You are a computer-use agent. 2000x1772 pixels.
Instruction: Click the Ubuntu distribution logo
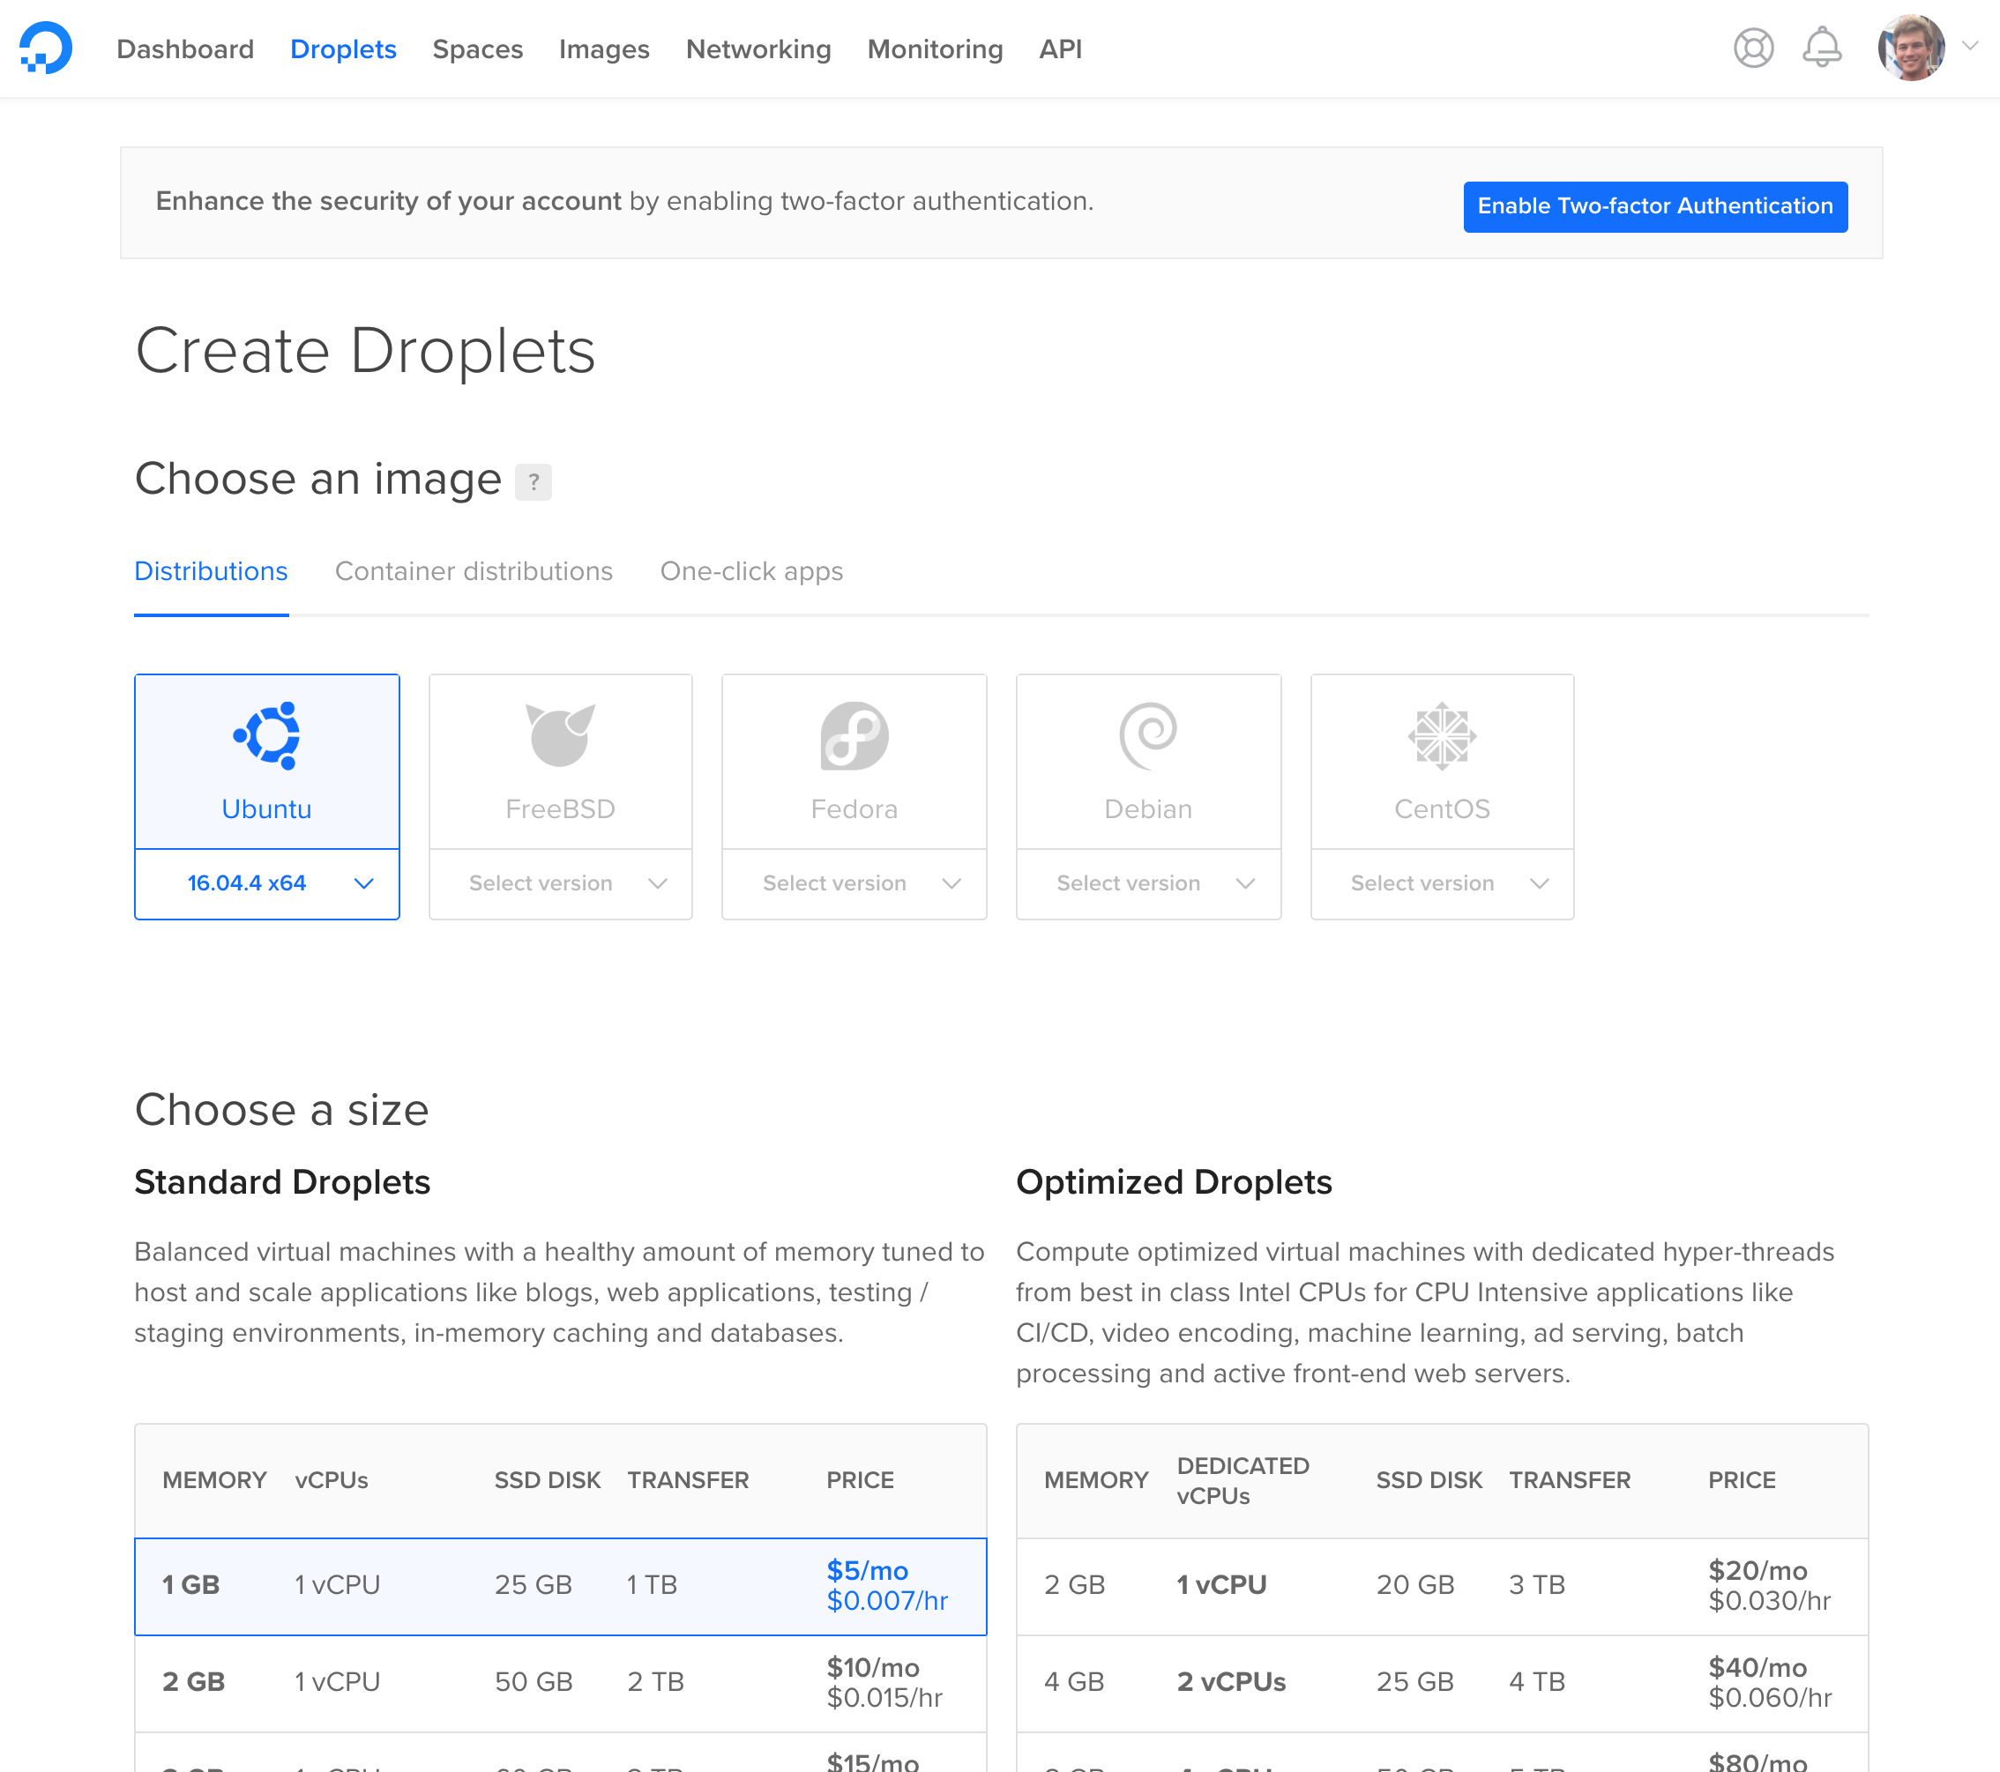tap(266, 737)
